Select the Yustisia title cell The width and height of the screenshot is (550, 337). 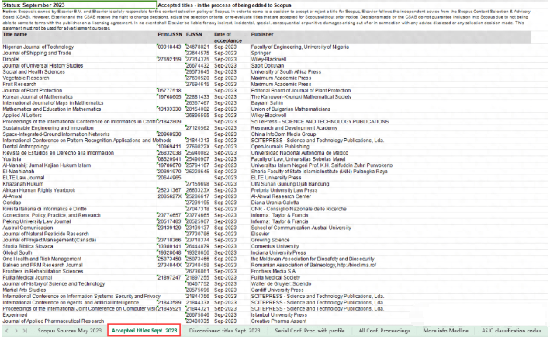[x=12, y=159]
